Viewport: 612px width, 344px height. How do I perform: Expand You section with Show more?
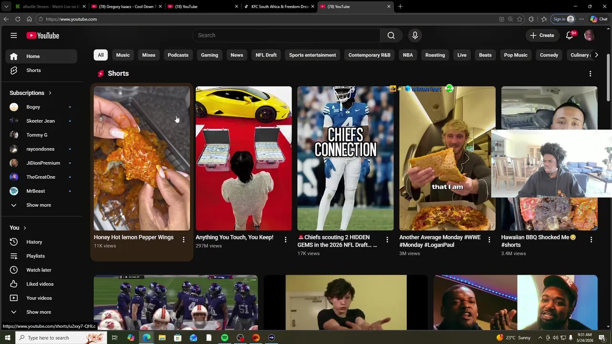[x=38, y=312]
